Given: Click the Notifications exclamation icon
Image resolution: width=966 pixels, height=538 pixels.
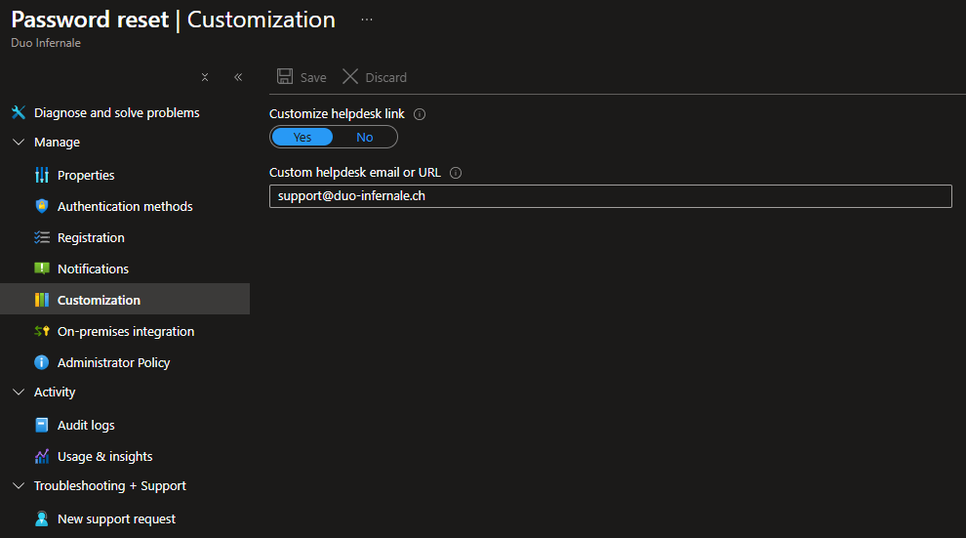Looking at the screenshot, I should 41,269.
